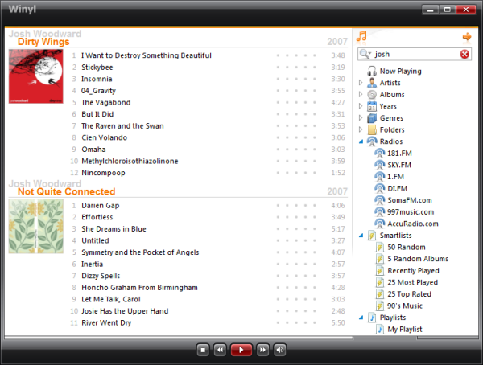Click the Playlists note icon
Image resolution: width=483 pixels, height=365 pixels.
(372, 318)
